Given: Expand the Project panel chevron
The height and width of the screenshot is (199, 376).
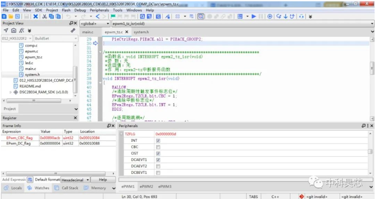Looking at the screenshot, I should coord(76,109).
